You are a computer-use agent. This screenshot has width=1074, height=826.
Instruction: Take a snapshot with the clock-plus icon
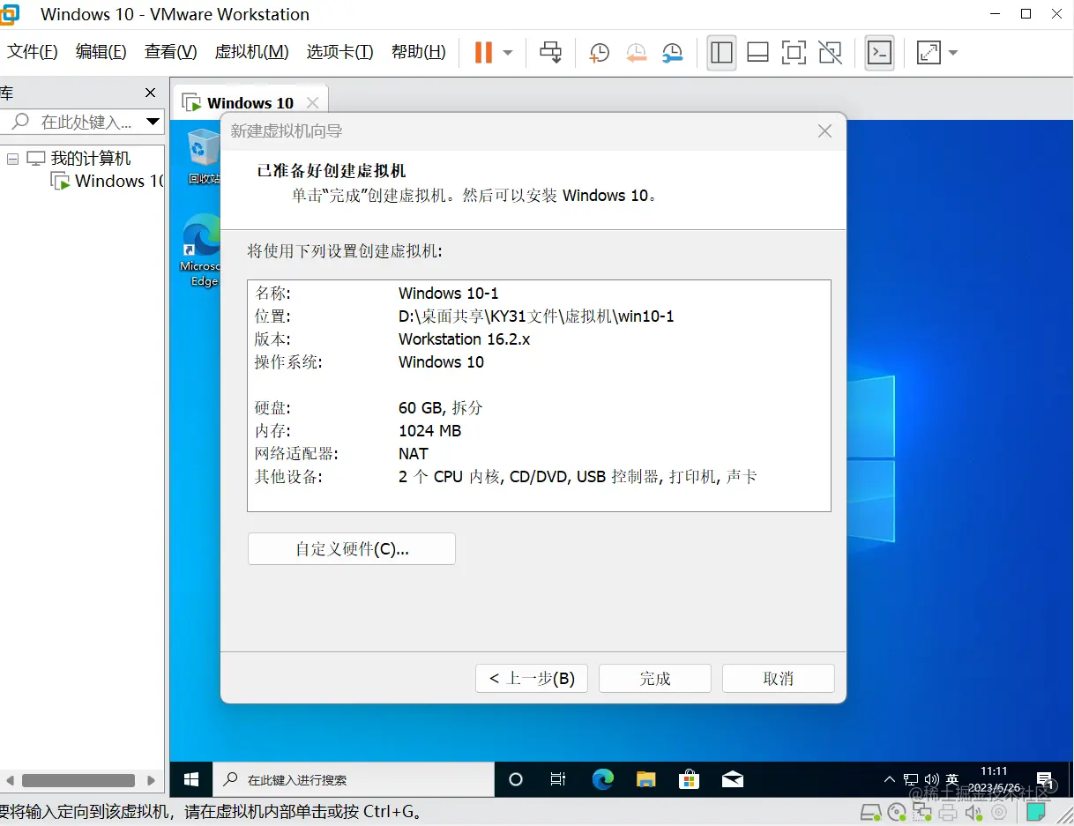[x=600, y=53]
